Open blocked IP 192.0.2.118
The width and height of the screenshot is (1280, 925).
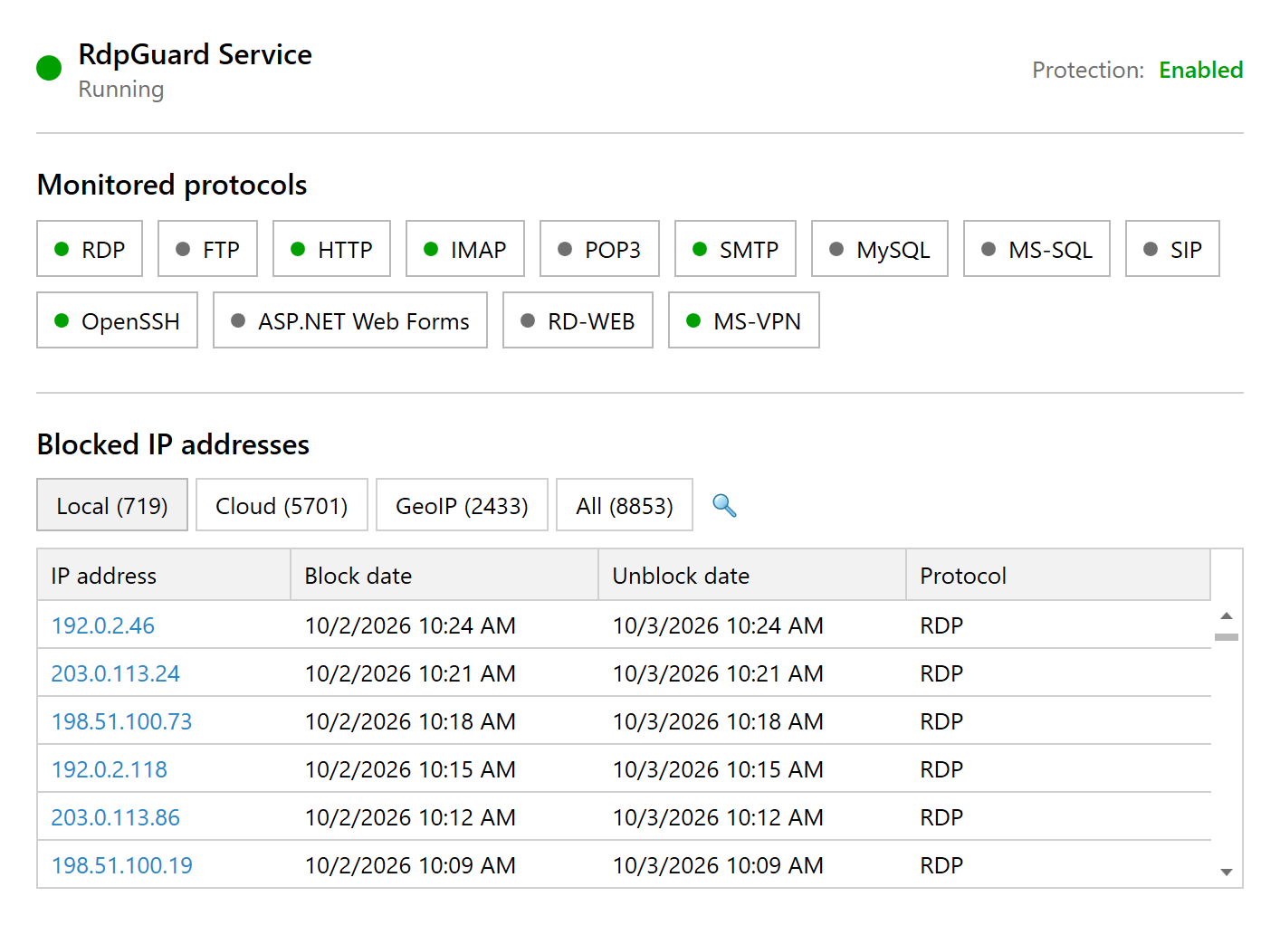tap(110, 769)
